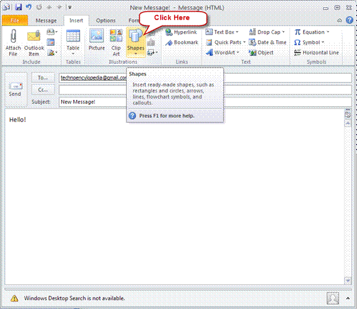This screenshot has width=357, height=309.
Task: Open the Outlook Item attachment option
Action: [x=33, y=42]
